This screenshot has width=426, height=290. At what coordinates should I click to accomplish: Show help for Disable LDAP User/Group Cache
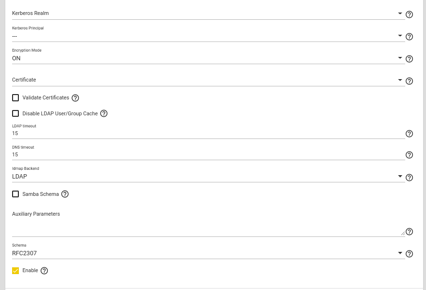pyautogui.click(x=103, y=114)
